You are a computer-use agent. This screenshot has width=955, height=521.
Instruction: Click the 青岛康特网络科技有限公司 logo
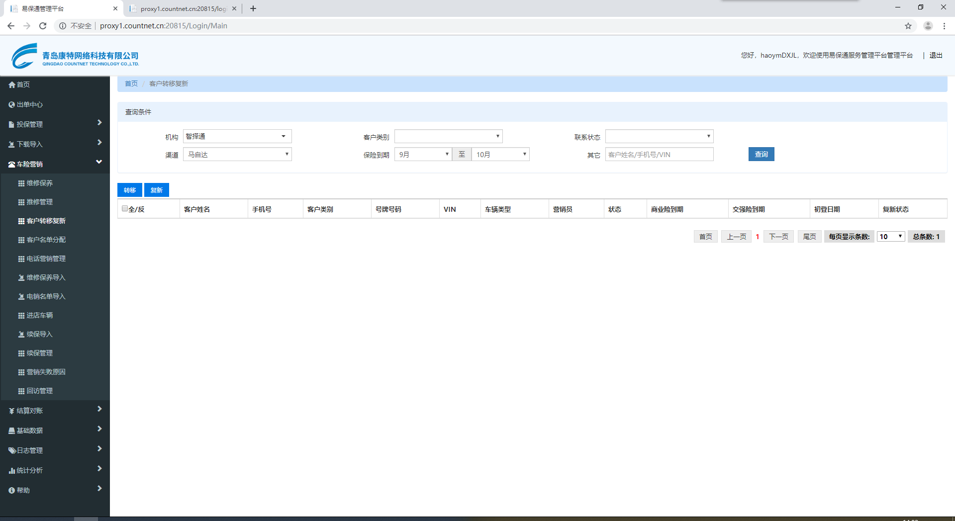[75, 56]
